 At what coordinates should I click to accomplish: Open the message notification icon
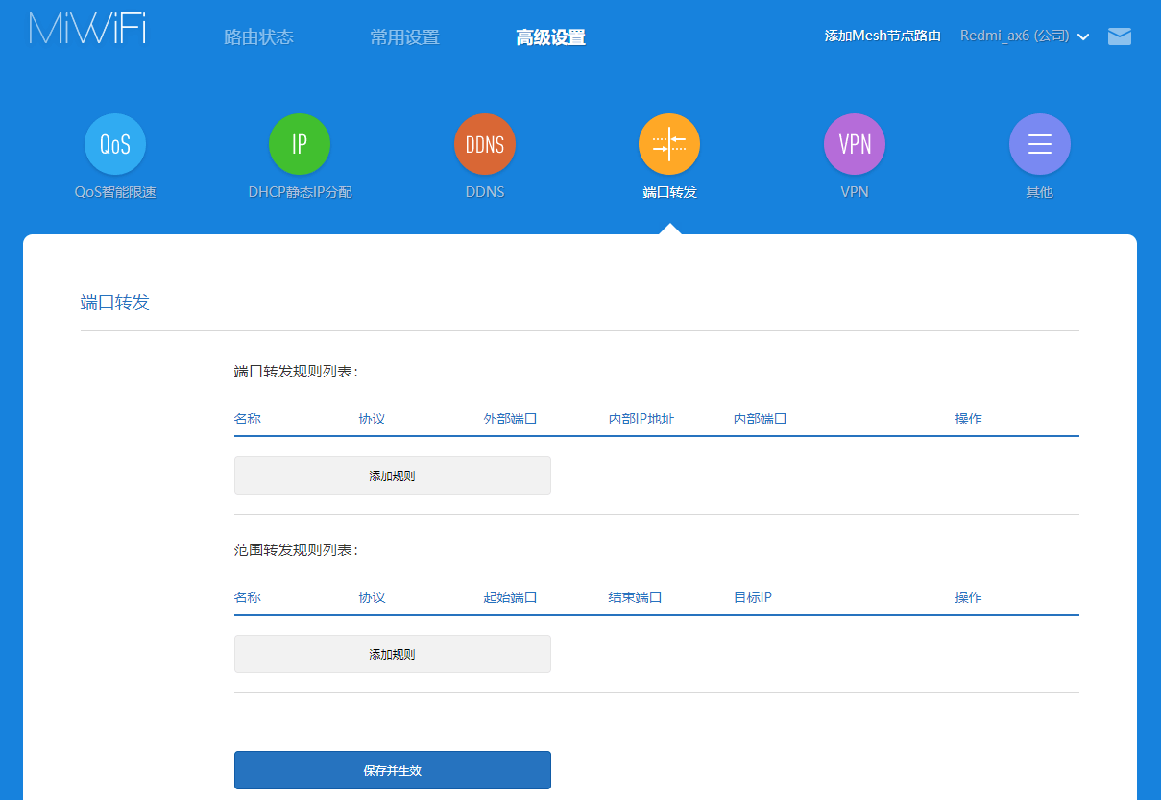[1119, 36]
